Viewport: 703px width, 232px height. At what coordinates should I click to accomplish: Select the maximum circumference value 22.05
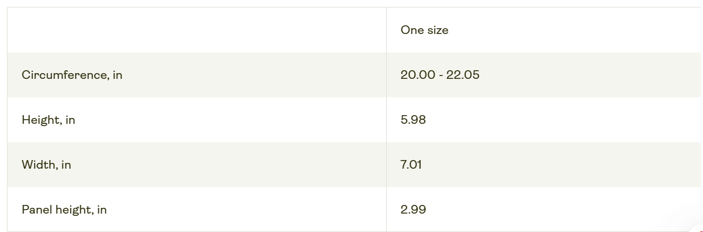tap(462, 75)
